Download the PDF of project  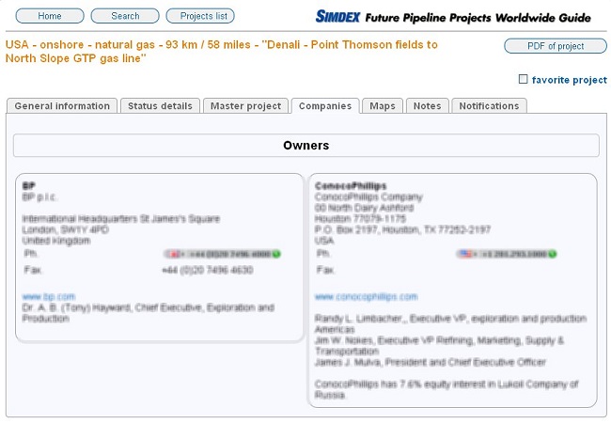tap(555, 46)
